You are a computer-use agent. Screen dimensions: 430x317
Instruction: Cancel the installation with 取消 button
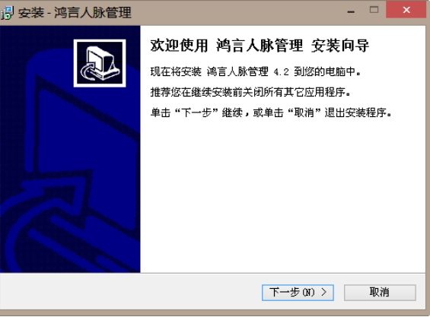(380, 293)
